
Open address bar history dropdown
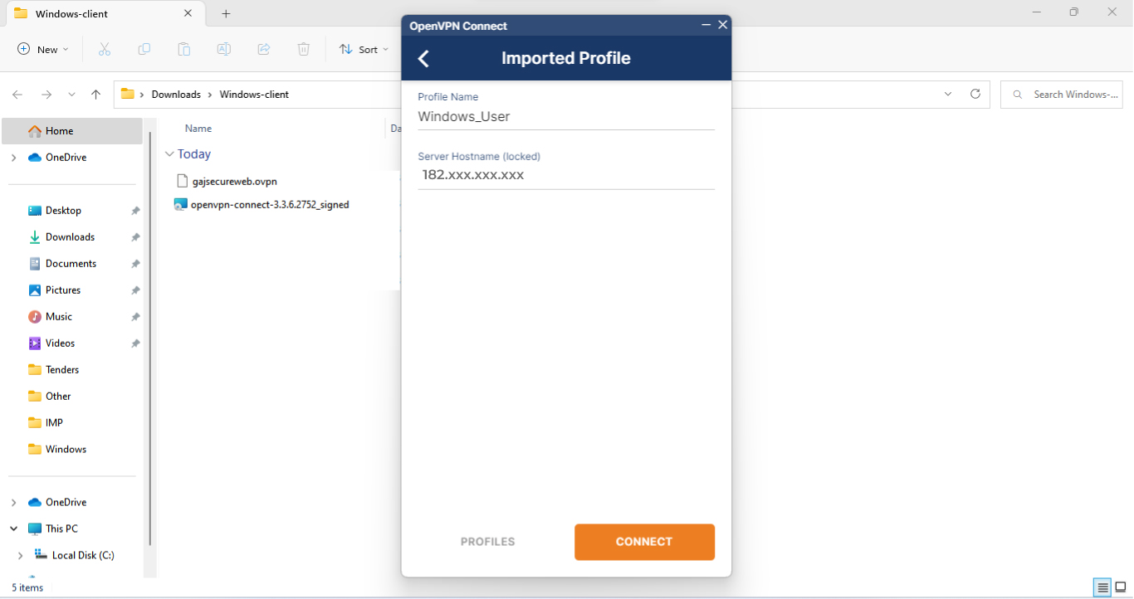click(x=948, y=95)
